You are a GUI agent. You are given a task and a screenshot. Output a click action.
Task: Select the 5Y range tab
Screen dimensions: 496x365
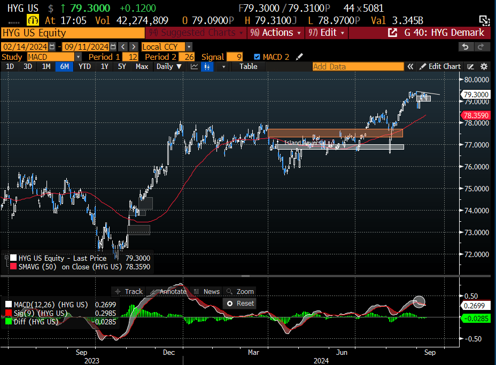point(122,67)
